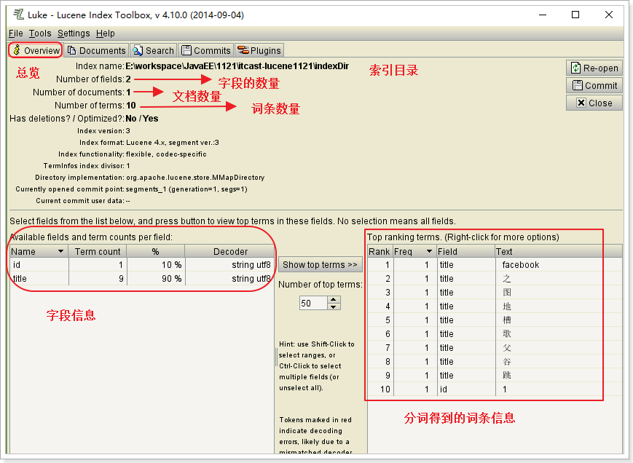Click the 'segments_1' commit point value
633x463 pixels.
(x=186, y=189)
